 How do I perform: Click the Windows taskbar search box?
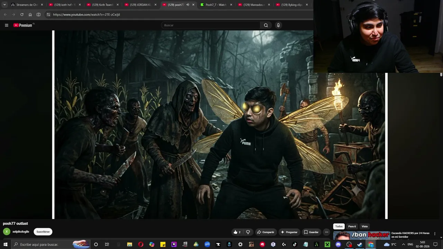51,245
